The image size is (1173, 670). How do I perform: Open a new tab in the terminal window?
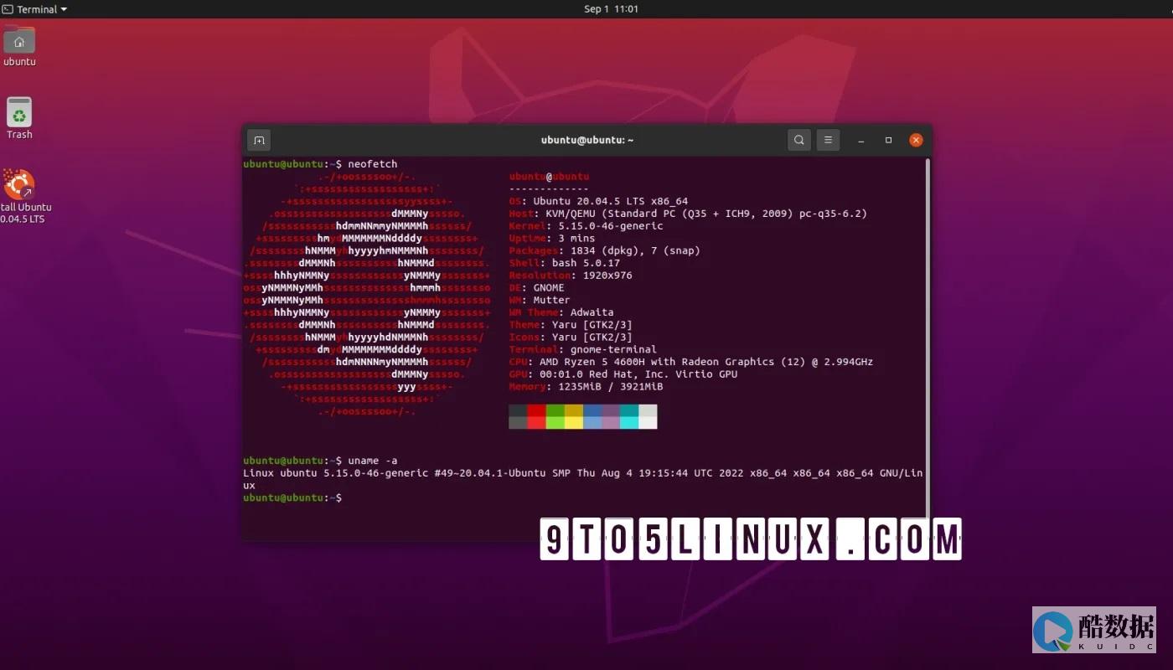click(x=259, y=140)
